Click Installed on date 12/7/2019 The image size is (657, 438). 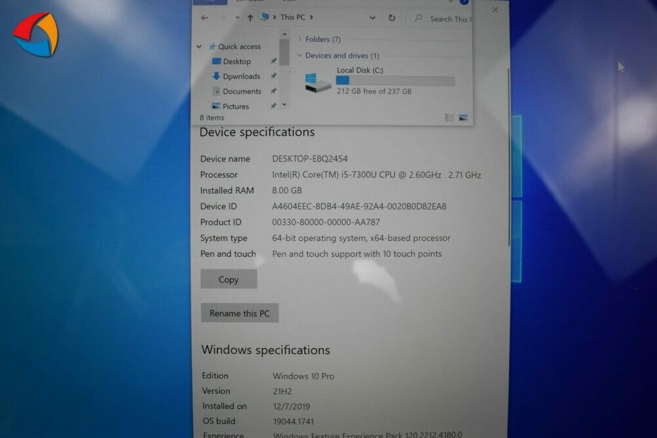coord(291,406)
